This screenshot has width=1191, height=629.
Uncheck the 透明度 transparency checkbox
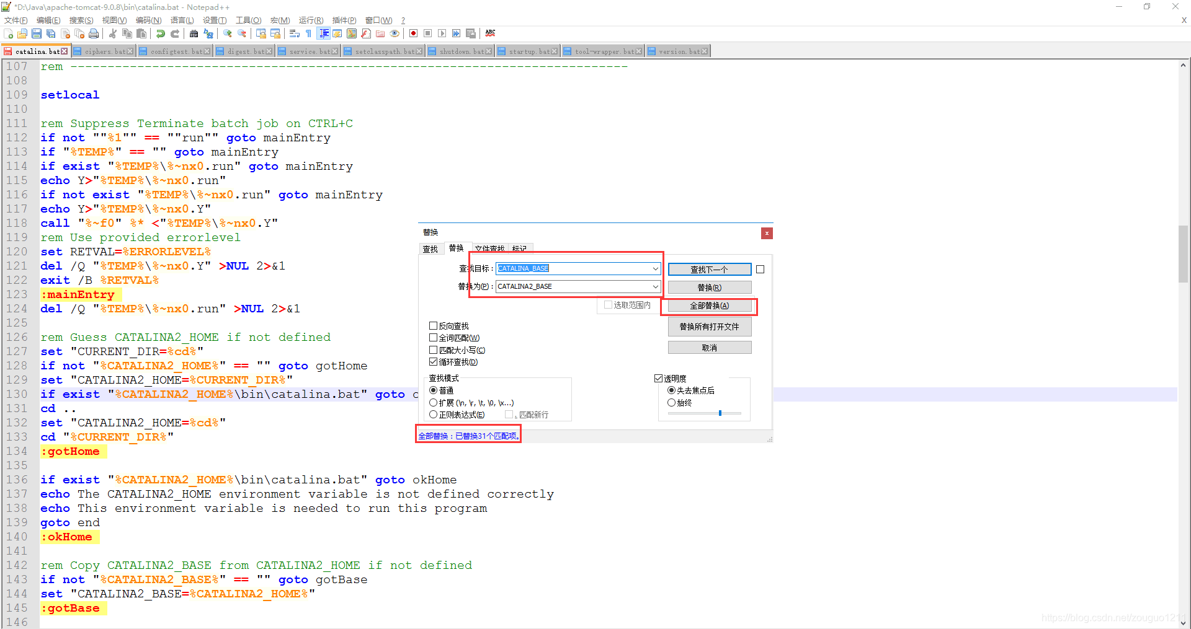click(x=659, y=378)
